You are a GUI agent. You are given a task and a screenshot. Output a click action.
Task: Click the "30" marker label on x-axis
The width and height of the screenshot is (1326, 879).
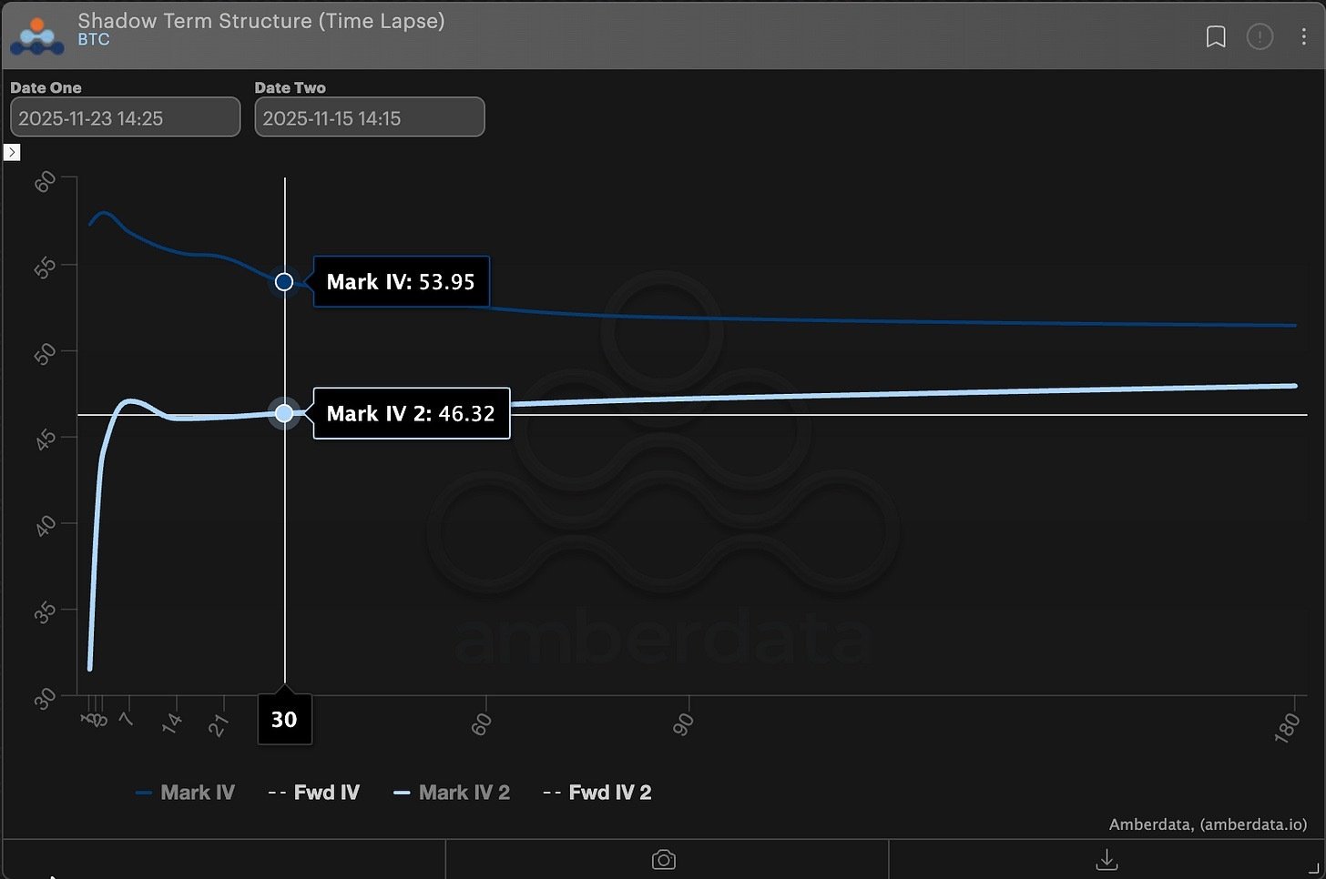284,719
